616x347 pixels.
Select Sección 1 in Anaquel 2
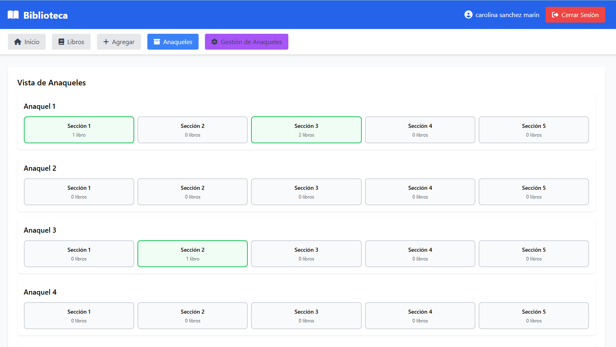(x=79, y=192)
